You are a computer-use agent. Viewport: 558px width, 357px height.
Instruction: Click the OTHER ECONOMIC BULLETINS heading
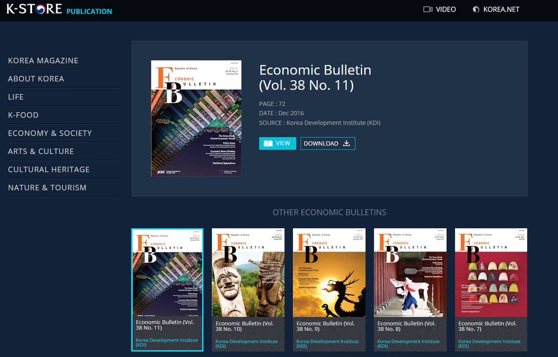pyautogui.click(x=329, y=212)
